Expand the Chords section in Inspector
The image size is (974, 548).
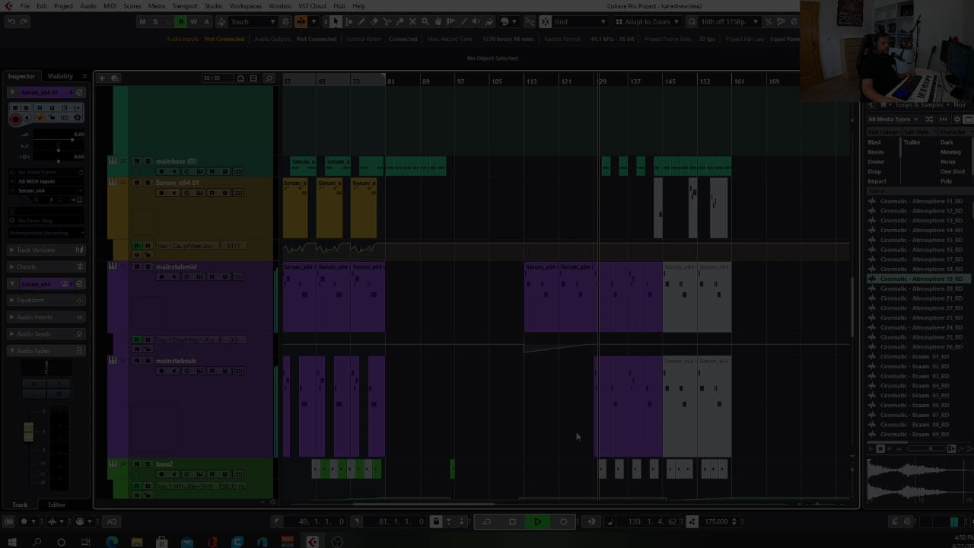pyautogui.click(x=46, y=266)
